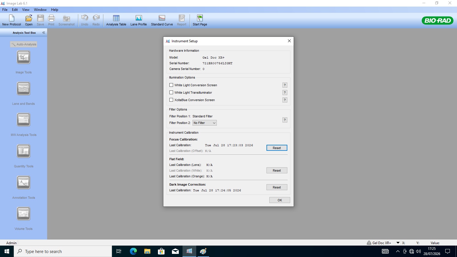
Task: Click help icon for Filter Options
Action: point(285,120)
